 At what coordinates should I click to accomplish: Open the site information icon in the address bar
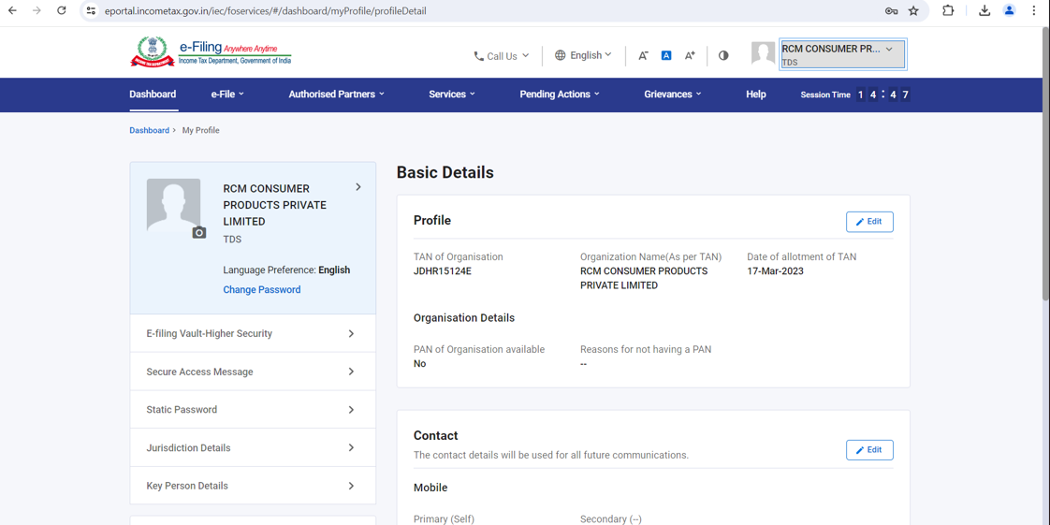92,10
